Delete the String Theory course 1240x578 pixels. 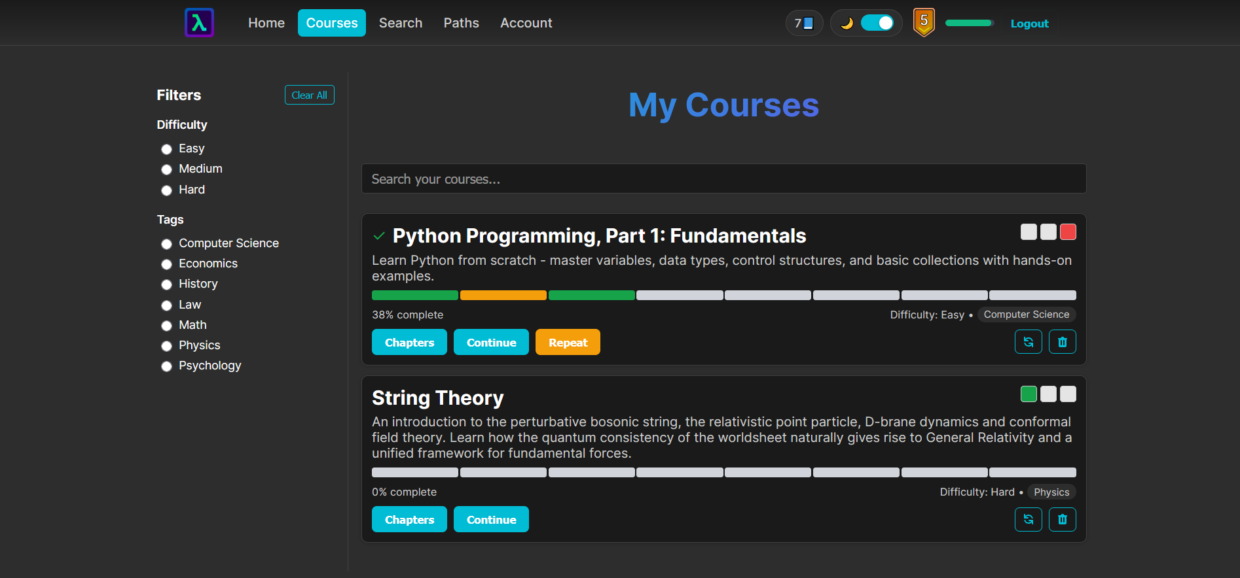[x=1063, y=519]
